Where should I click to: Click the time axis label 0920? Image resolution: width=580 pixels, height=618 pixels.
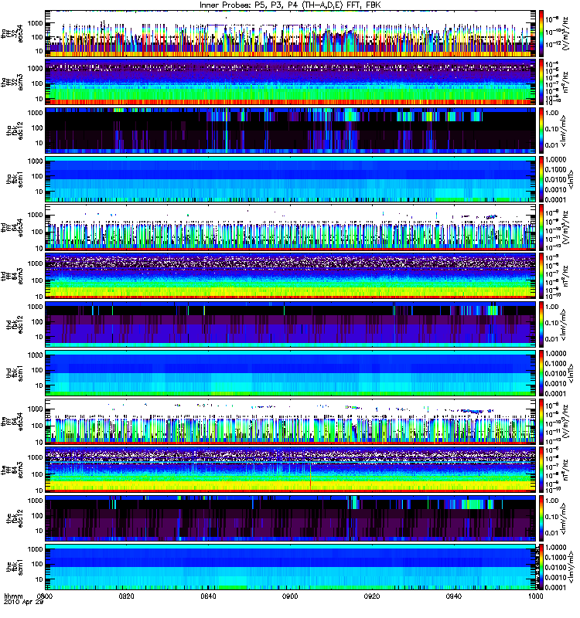coord(372,596)
